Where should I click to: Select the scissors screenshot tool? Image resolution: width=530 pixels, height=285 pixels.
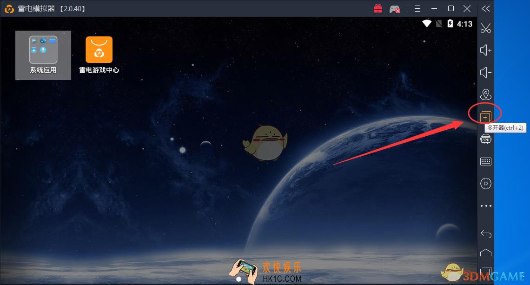point(486,29)
